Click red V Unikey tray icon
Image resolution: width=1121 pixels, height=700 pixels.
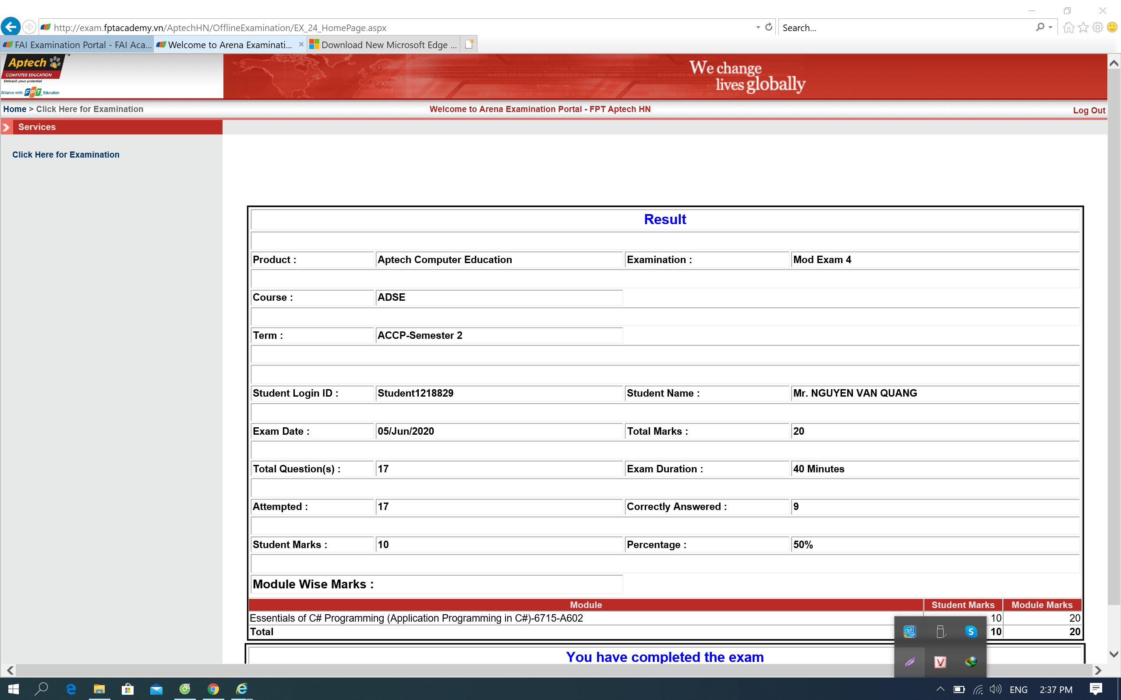[x=941, y=662]
